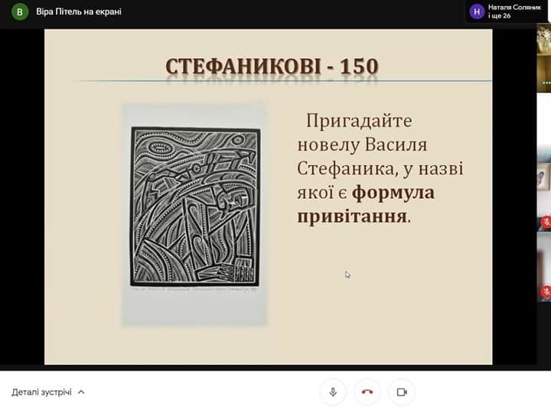Toggle the camera button
551x413 pixels.
pyautogui.click(x=402, y=392)
